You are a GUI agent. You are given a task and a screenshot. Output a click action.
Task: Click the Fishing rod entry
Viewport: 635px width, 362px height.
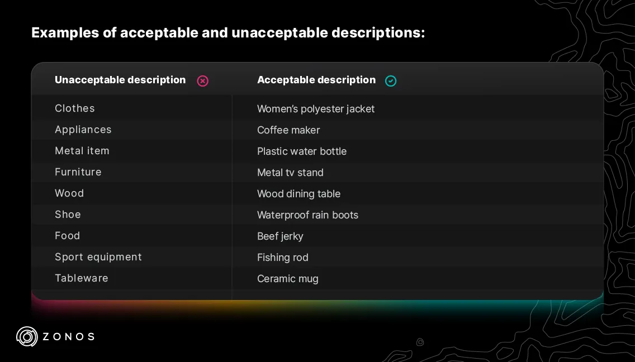[x=283, y=258]
